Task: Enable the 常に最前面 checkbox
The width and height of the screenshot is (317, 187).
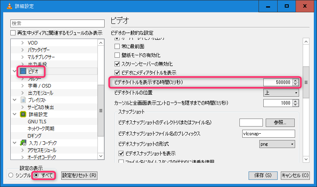Action: coord(117,46)
